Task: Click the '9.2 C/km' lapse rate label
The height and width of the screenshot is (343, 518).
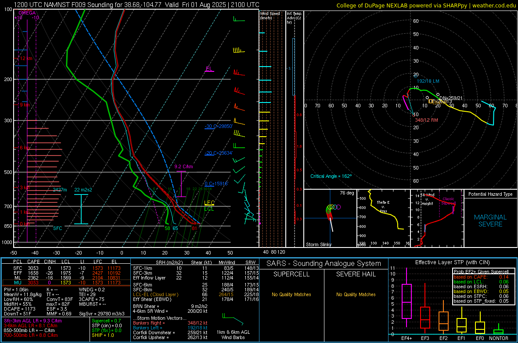Action: 183,166
